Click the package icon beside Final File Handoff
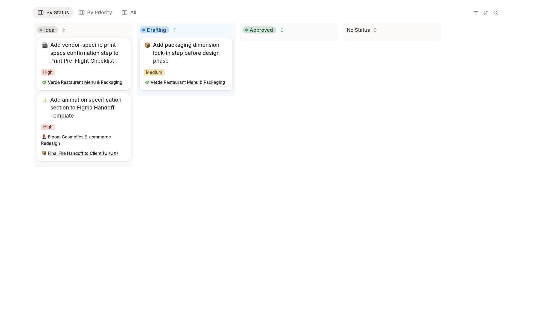This screenshot has width=535, height=334. coord(44,153)
